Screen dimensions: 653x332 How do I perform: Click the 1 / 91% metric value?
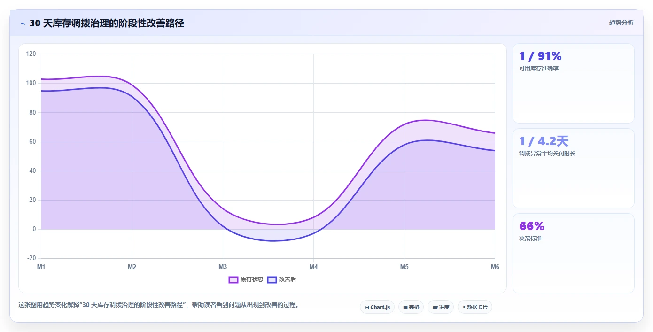(540, 56)
